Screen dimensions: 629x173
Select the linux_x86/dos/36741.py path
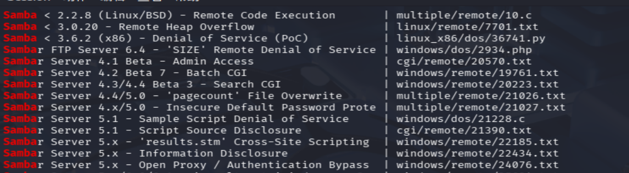click(471, 38)
